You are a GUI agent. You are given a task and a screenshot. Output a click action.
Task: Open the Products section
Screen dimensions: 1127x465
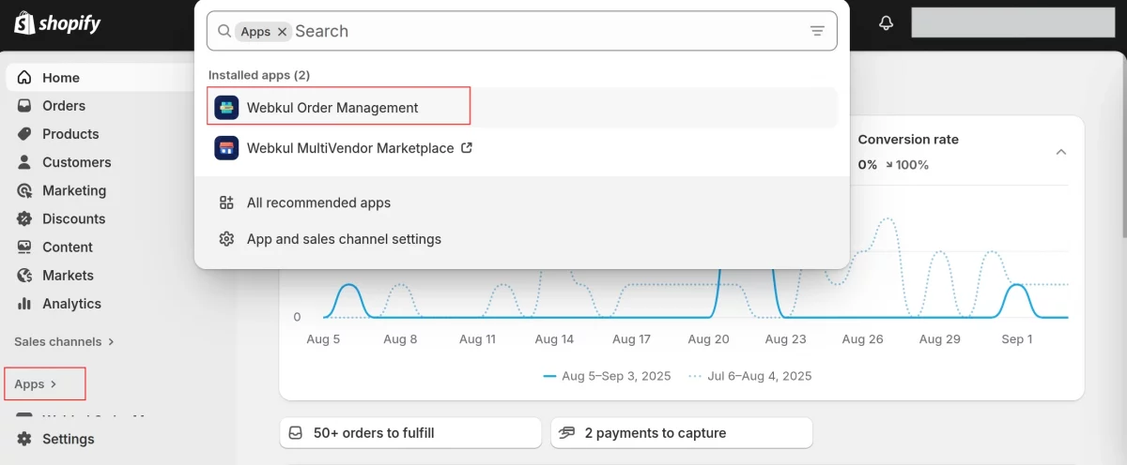click(69, 134)
